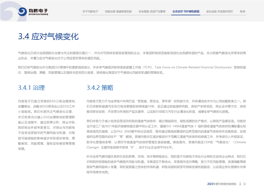Open the 关于均胜电子 navigation tab
This screenshot has width=264, height=194.
(x=90, y=11)
